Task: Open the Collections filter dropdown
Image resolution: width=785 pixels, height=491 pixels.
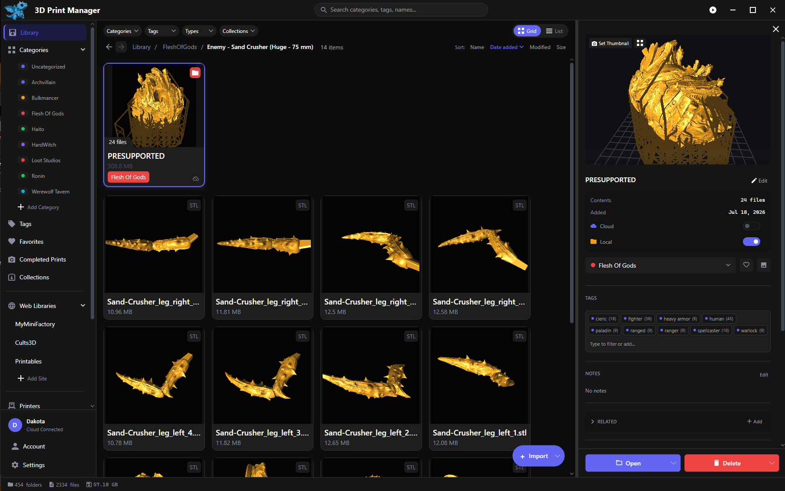Action: point(238,31)
